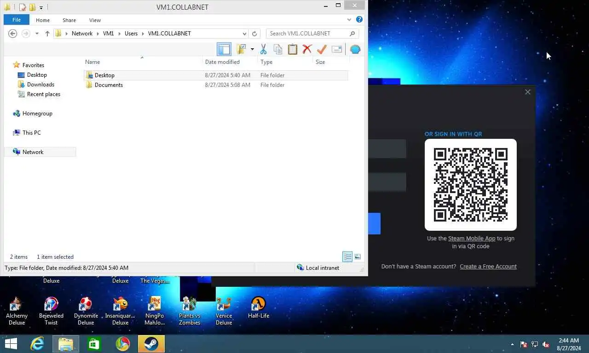Screen dimensions: 589x353
Task: Click the email envelope icon in toolbar
Action: [337, 49]
